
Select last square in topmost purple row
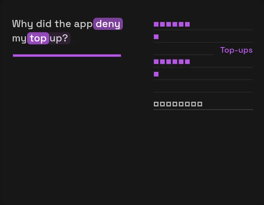[x=187, y=24]
